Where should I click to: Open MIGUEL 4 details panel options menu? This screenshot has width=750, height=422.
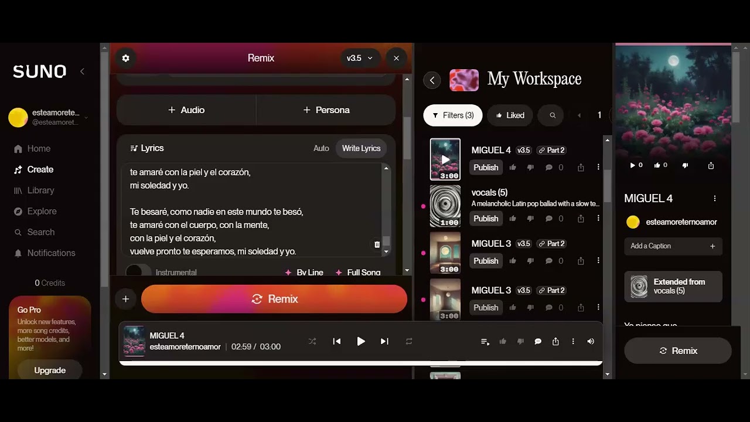click(715, 199)
